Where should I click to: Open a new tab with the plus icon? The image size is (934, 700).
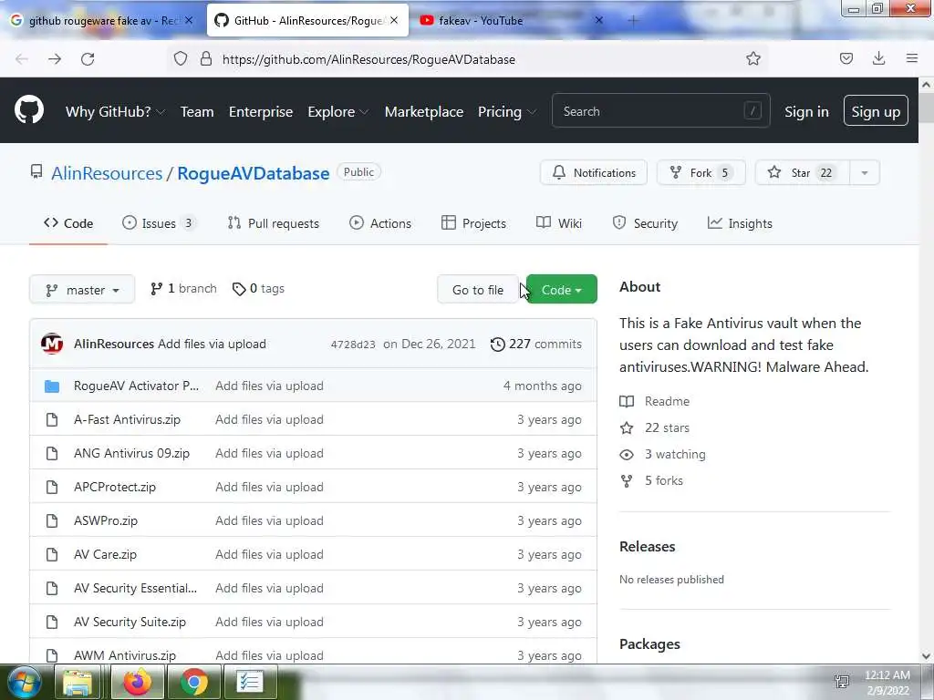(x=633, y=21)
